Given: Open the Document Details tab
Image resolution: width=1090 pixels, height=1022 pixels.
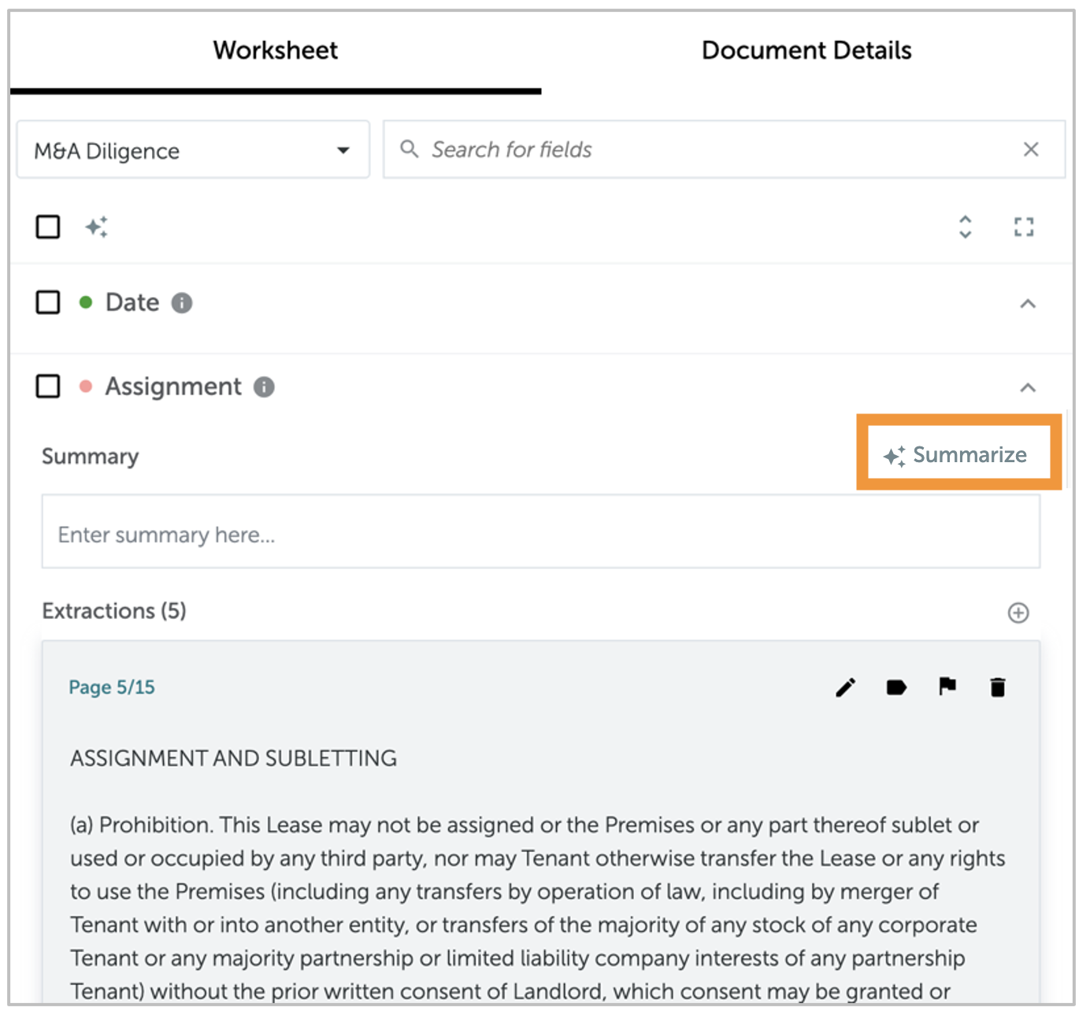Looking at the screenshot, I should (x=806, y=51).
